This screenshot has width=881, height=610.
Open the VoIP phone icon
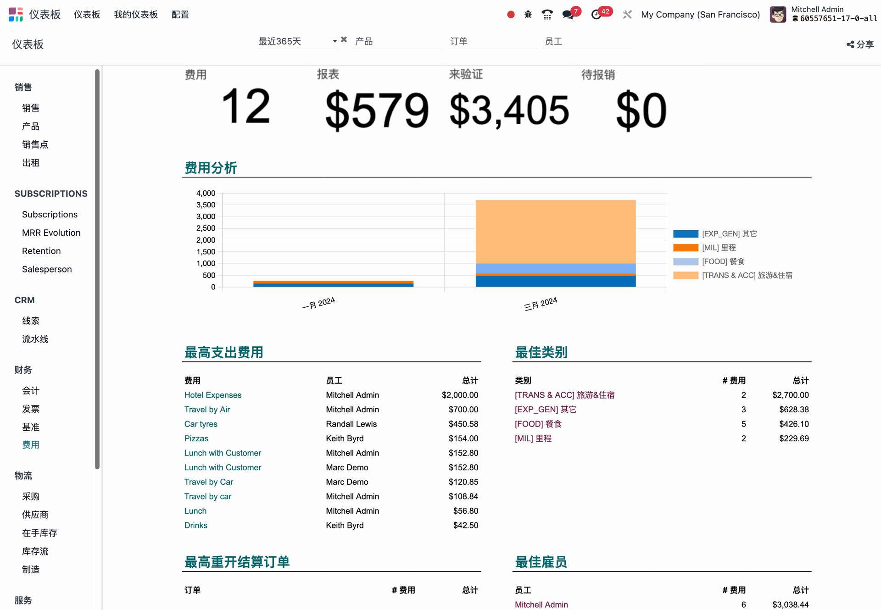pos(547,15)
